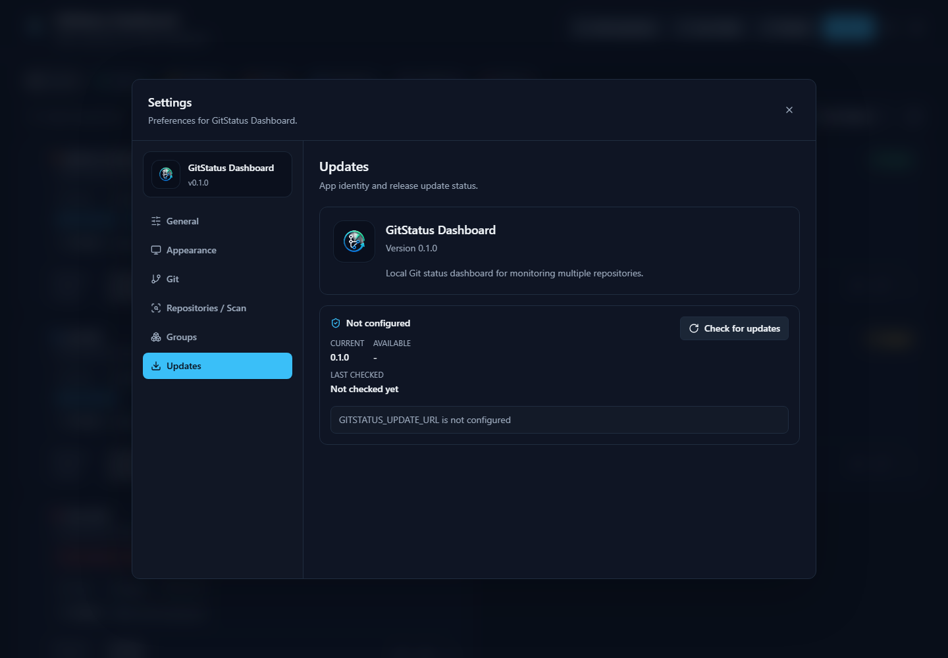Open Repositories / Scan settings section

click(217, 308)
